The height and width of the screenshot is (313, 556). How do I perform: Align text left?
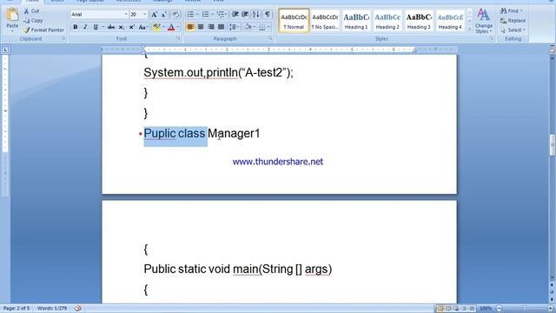(190, 27)
